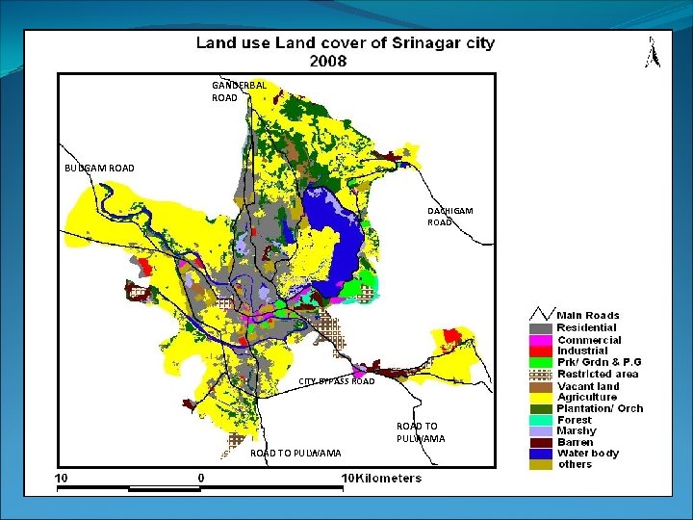This screenshot has width=693, height=520.
Task: Click the 'Barren' legend text
Action: tap(576, 443)
